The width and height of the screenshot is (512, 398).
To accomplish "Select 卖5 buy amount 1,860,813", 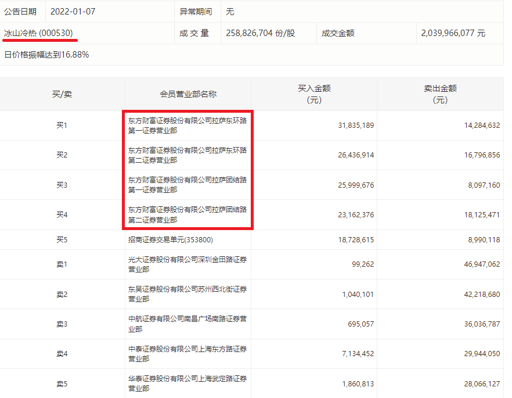I will [x=358, y=384].
